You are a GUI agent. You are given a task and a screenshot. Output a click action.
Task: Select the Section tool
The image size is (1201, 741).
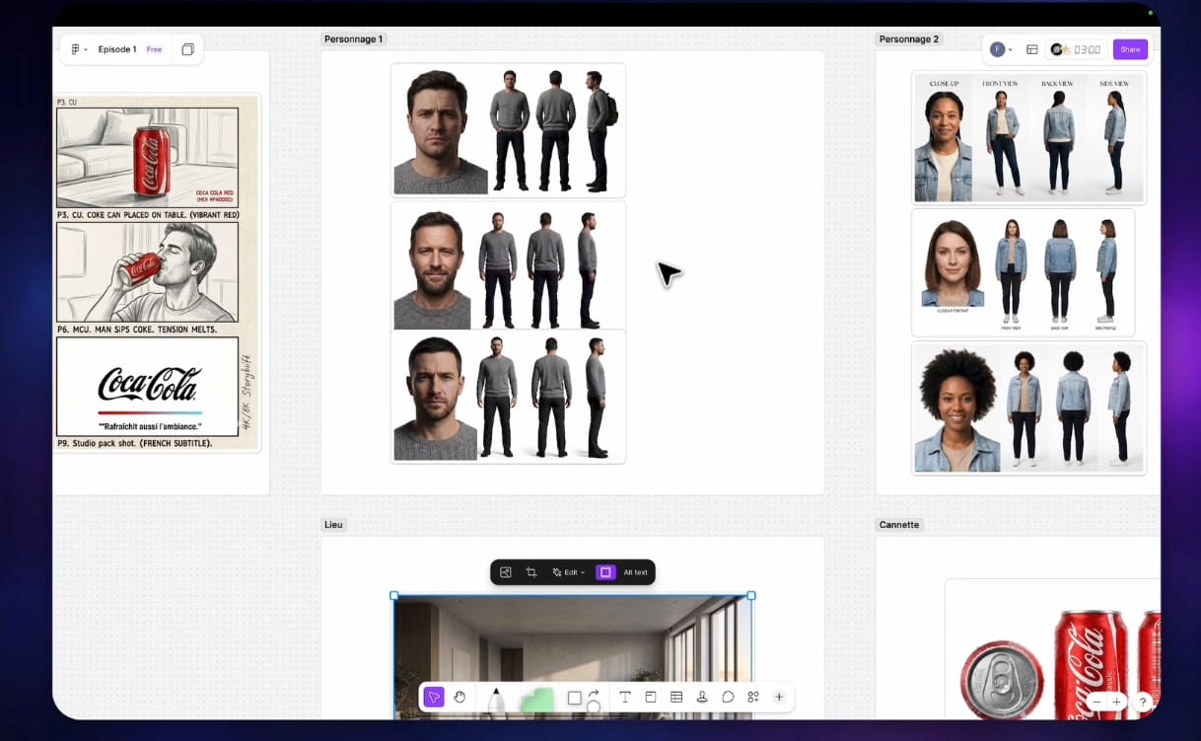coord(651,697)
